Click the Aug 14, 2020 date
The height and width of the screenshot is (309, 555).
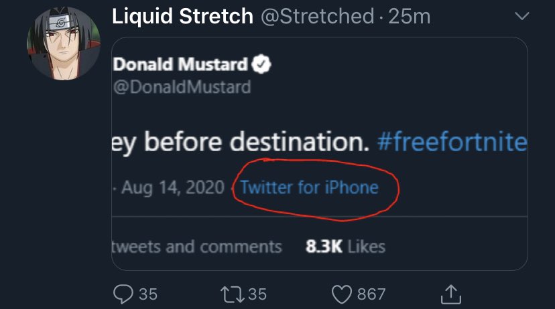pyautogui.click(x=173, y=187)
